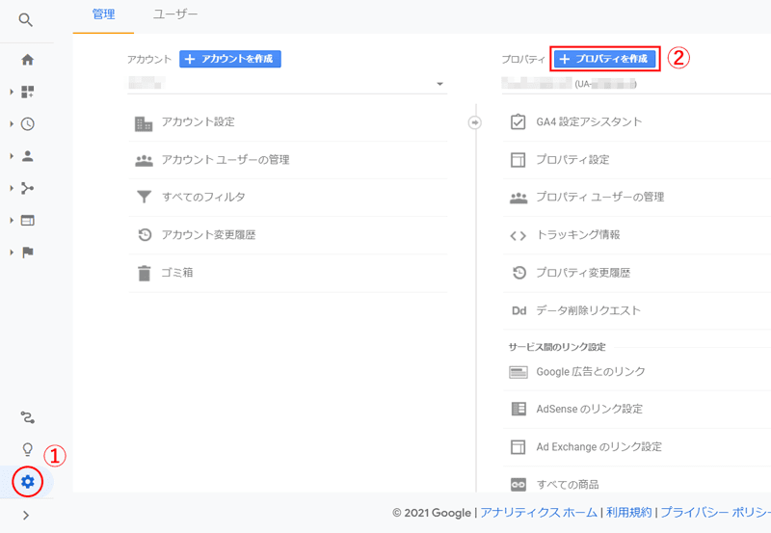Click the すべての商品 chain icon
Screen dimensions: 771x533
518,485
